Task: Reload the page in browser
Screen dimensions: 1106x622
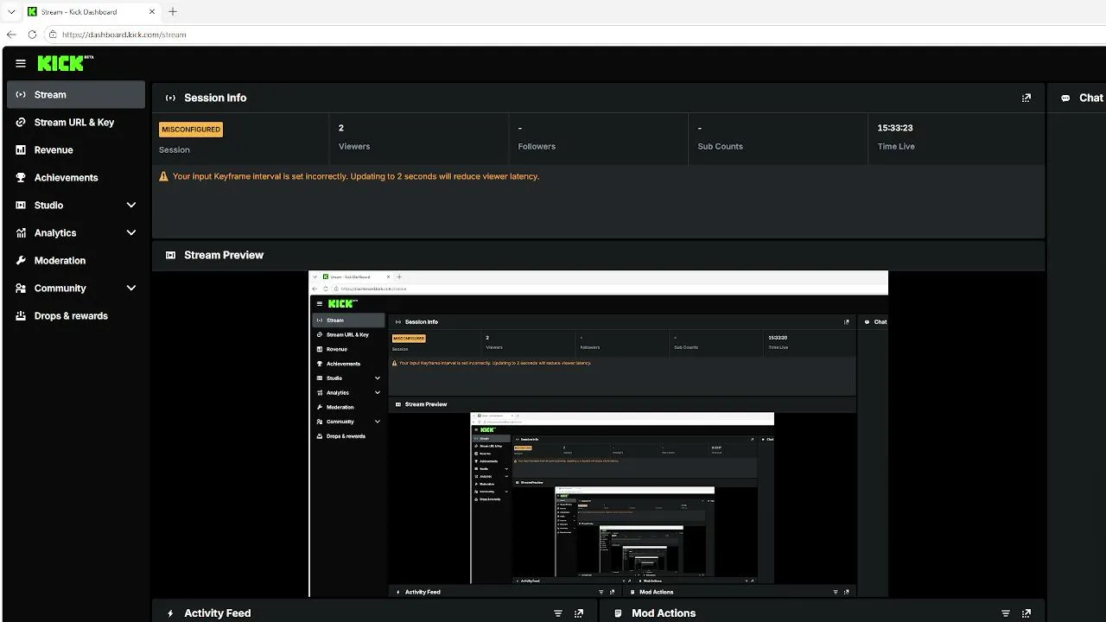Action: click(32, 35)
